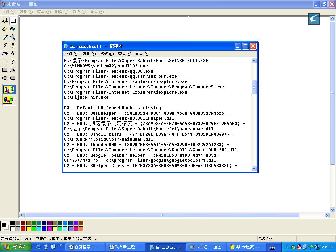Pick the yellow color swatch
Image resolution: width=336 pixels, height=252 pixels.
pos(28,229)
